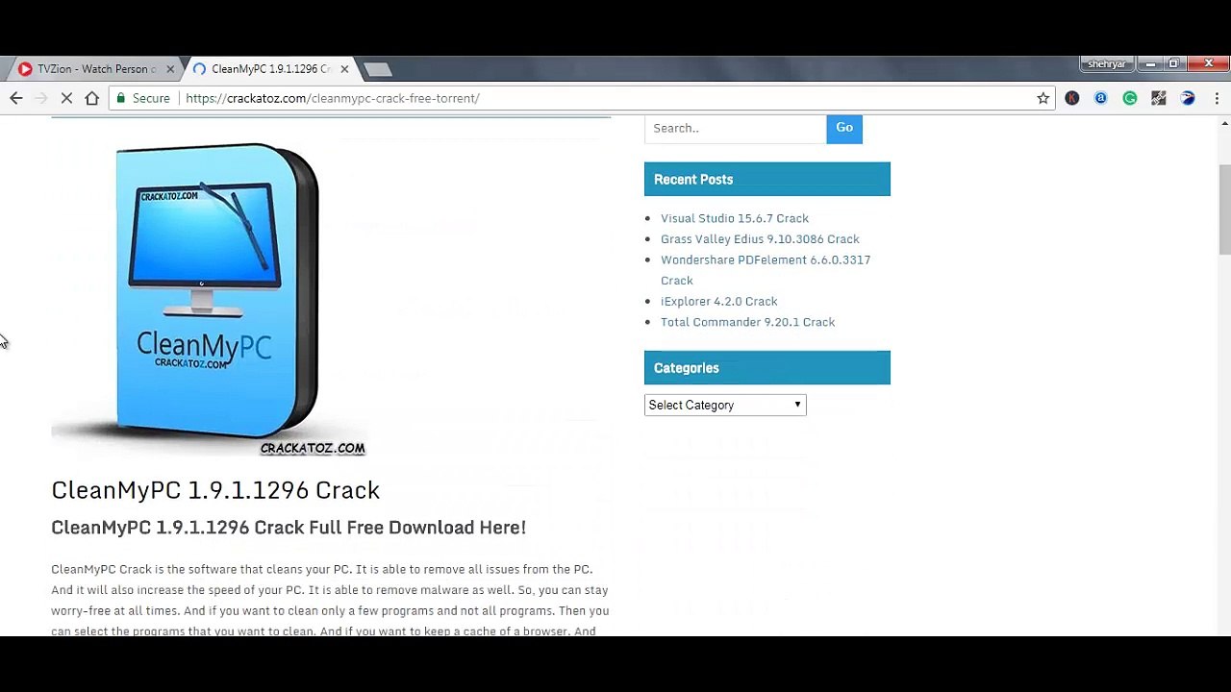Close the TVZion tab
Image resolution: width=1231 pixels, height=692 pixels.
(x=170, y=69)
